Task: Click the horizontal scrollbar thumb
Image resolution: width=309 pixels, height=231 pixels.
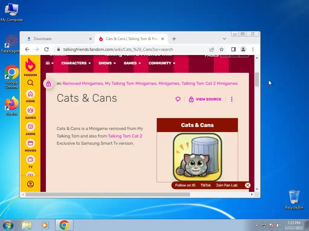Action: point(108,195)
